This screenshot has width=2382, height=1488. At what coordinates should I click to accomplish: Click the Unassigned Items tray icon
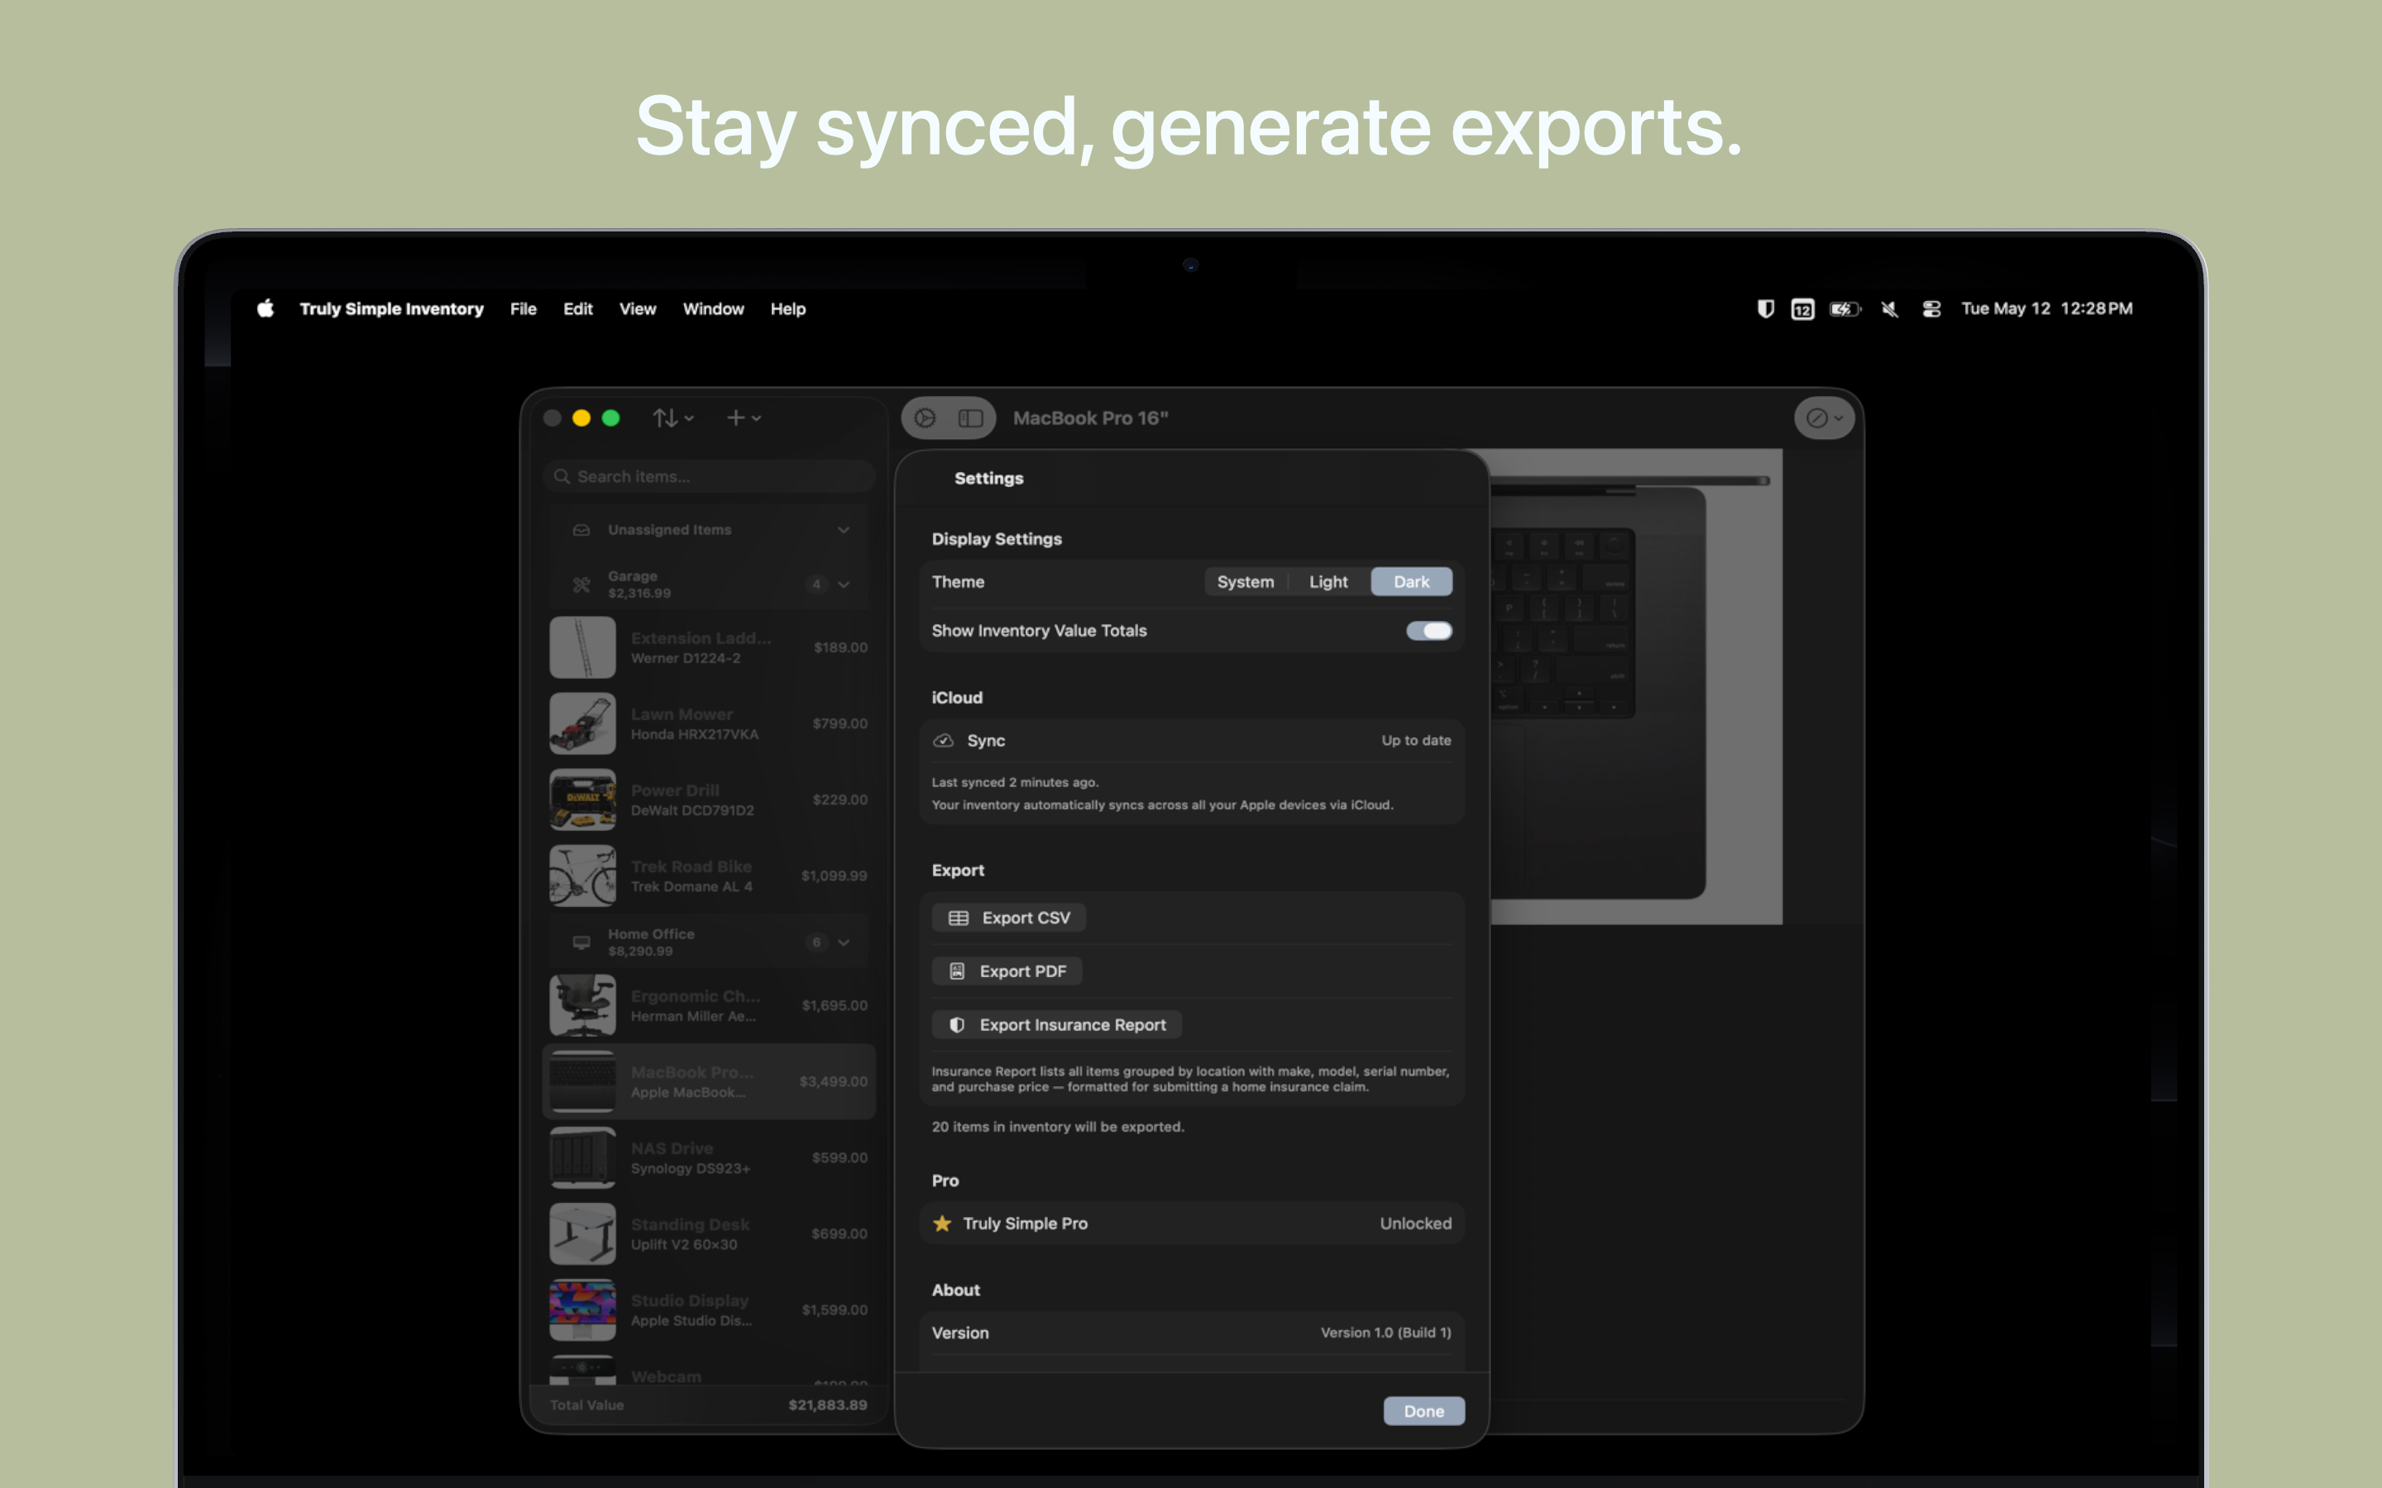click(581, 529)
